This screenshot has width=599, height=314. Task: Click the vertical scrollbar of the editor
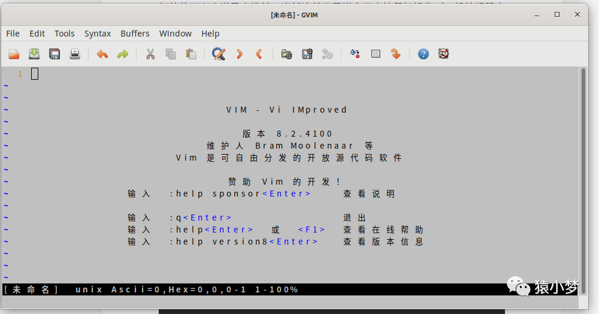[583, 181]
